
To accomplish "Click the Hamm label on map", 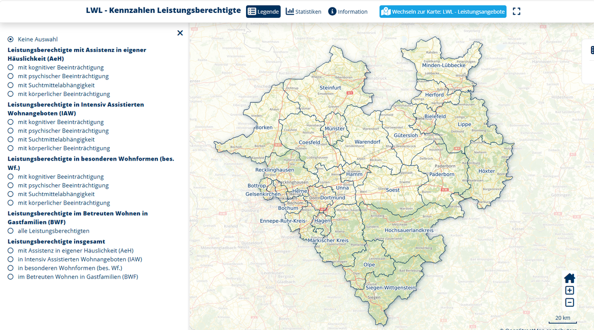I will (x=354, y=174).
